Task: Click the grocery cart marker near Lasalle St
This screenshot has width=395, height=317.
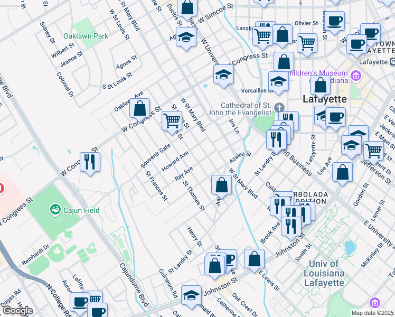Action: pyautogui.click(x=262, y=38)
